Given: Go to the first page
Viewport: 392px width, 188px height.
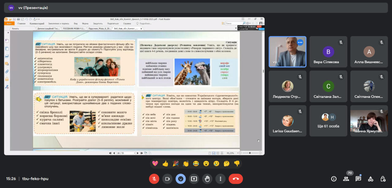Looking at the screenshot, I should pos(110,153).
